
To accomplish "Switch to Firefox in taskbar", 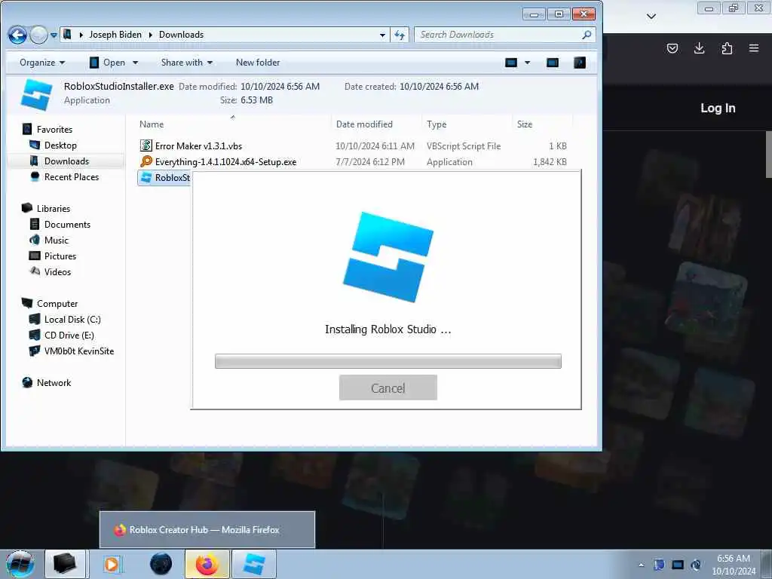I will [207, 564].
